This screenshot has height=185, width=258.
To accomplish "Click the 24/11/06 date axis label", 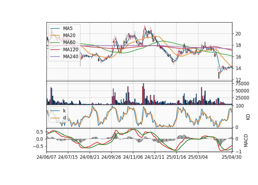I will tap(133, 157).
